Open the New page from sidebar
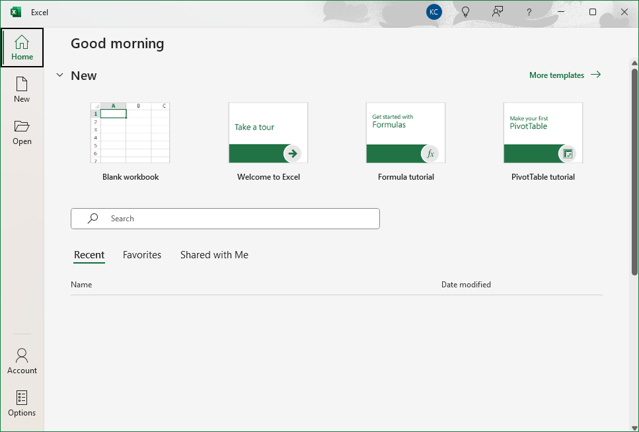The width and height of the screenshot is (639, 432). click(x=22, y=90)
